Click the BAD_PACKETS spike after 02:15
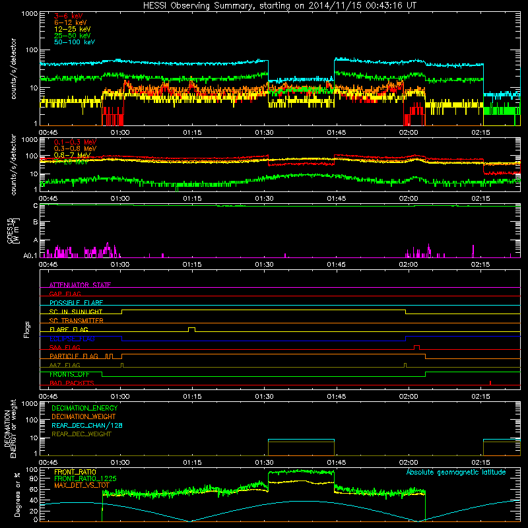The height and width of the screenshot is (528, 528). pos(490,383)
